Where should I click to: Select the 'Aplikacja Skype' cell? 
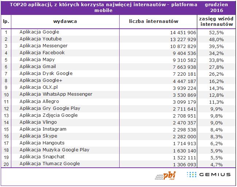click(x=38, y=136)
